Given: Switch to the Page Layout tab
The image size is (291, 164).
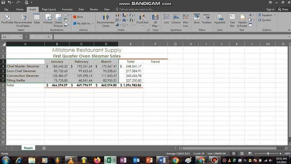Looking at the screenshot, I should (49, 9).
